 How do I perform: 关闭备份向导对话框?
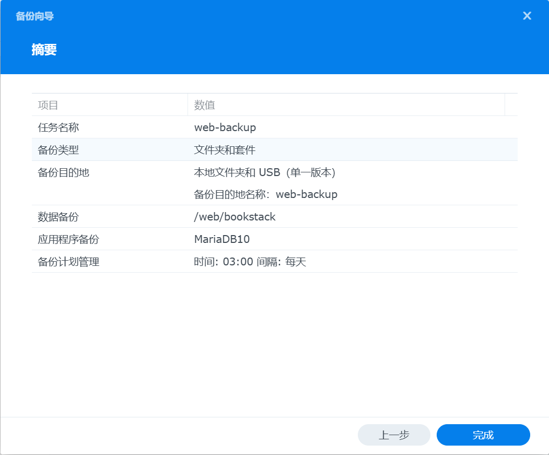(527, 16)
